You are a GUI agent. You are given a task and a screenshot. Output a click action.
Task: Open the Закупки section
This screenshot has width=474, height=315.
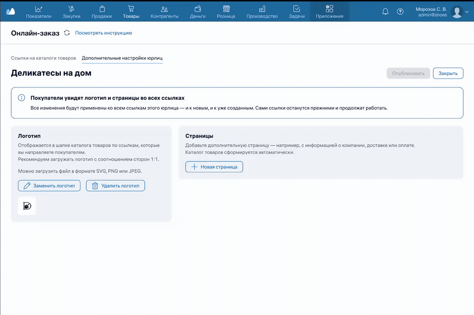point(71,11)
